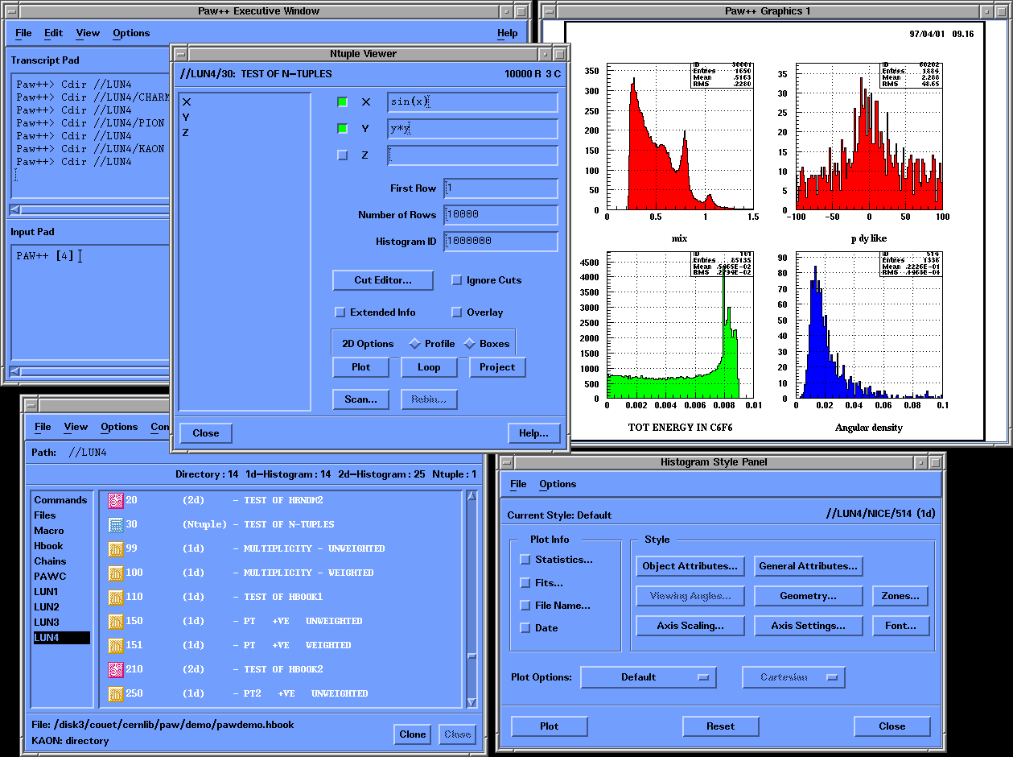
Task: Open the Options menu in Executive Window
Action: pos(131,33)
